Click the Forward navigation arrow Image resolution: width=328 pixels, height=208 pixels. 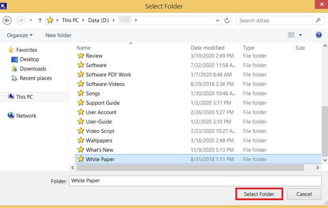tap(20, 20)
